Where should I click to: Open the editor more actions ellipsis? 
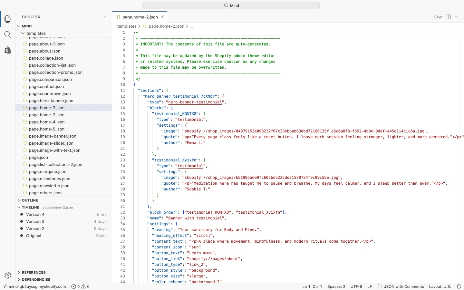click(x=457, y=17)
